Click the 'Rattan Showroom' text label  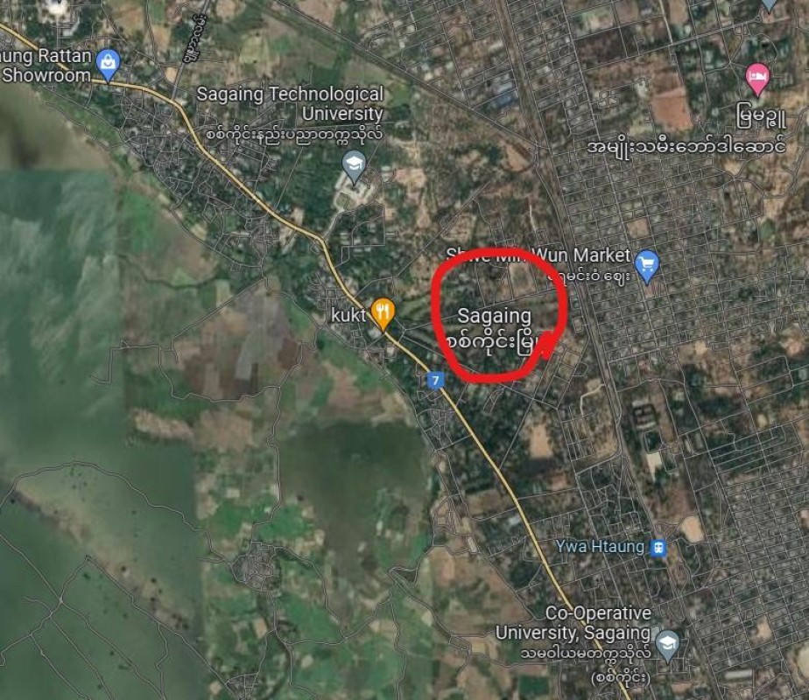pyautogui.click(x=46, y=66)
